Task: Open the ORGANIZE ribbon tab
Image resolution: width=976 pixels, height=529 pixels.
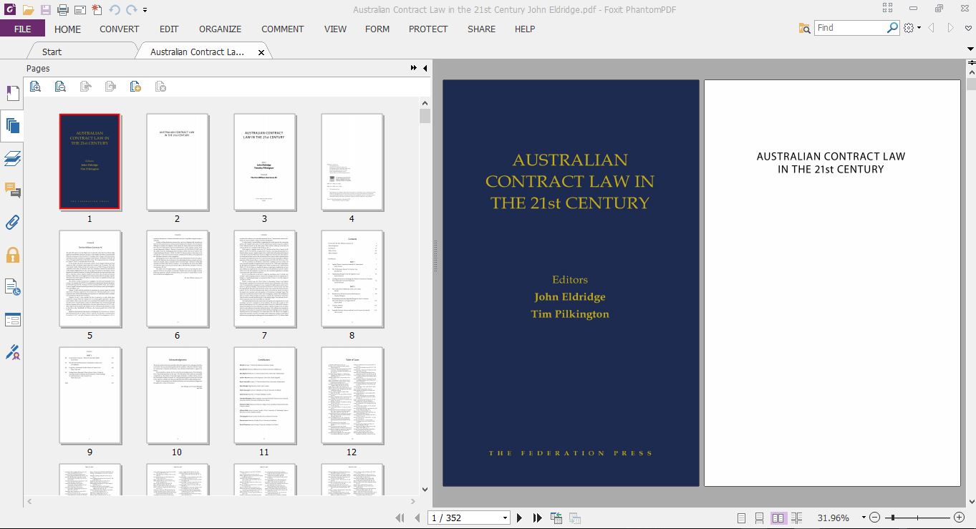Action: tap(221, 29)
